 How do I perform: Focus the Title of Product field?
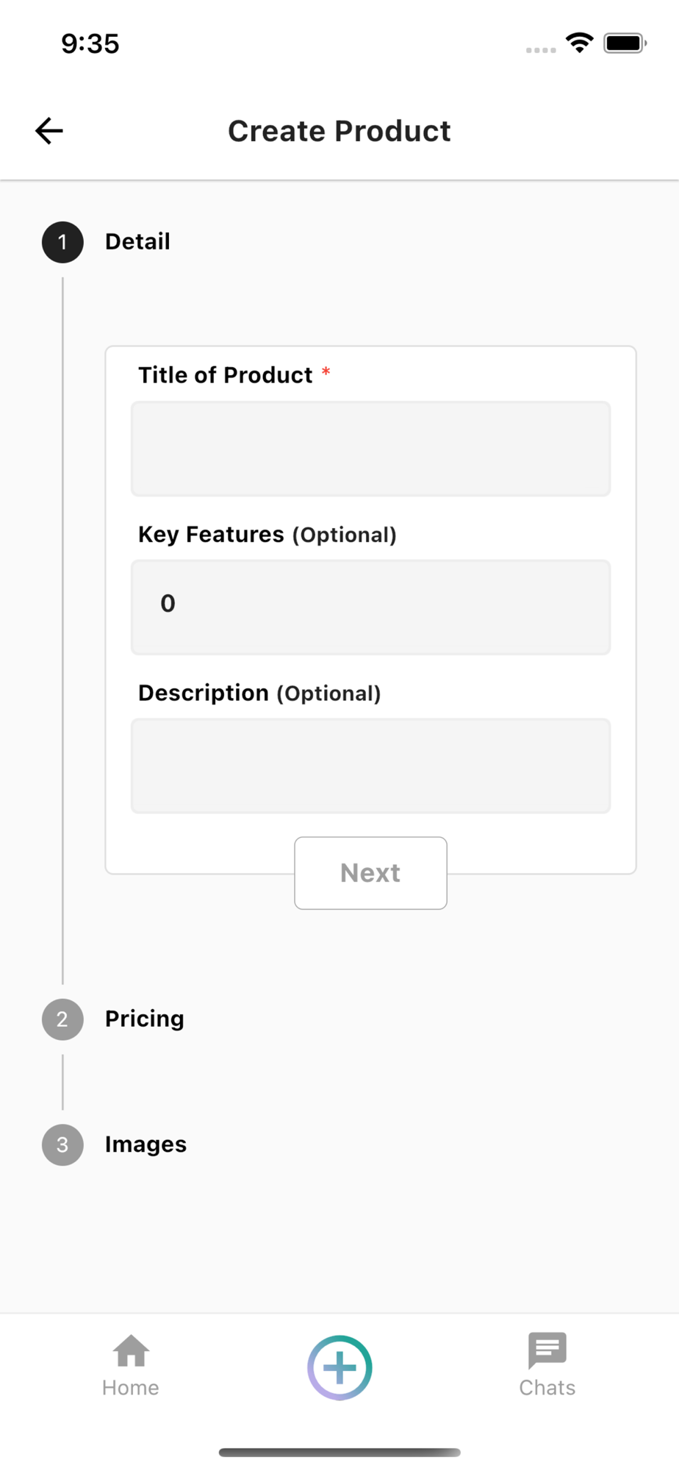coord(370,449)
